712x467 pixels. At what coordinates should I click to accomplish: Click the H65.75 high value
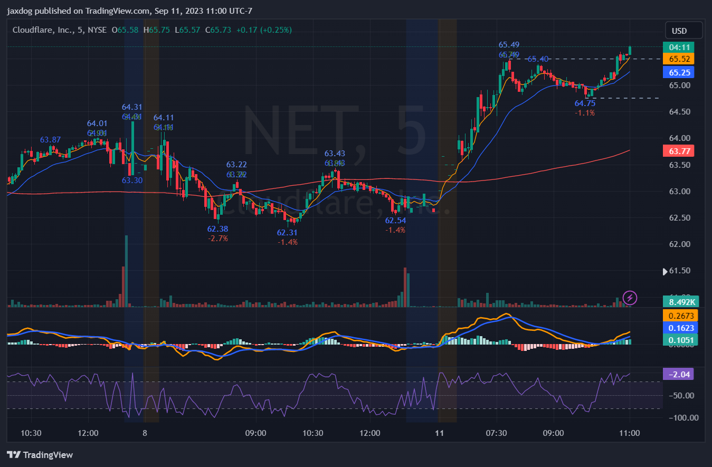[156, 30]
